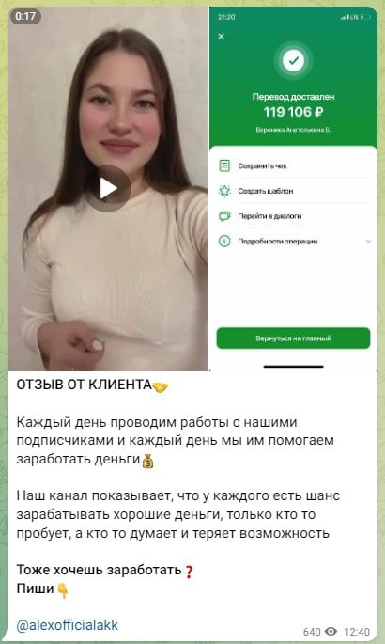The height and width of the screenshot is (644, 385).
Task: Click the Вернуться на главный button
Action: (x=293, y=338)
